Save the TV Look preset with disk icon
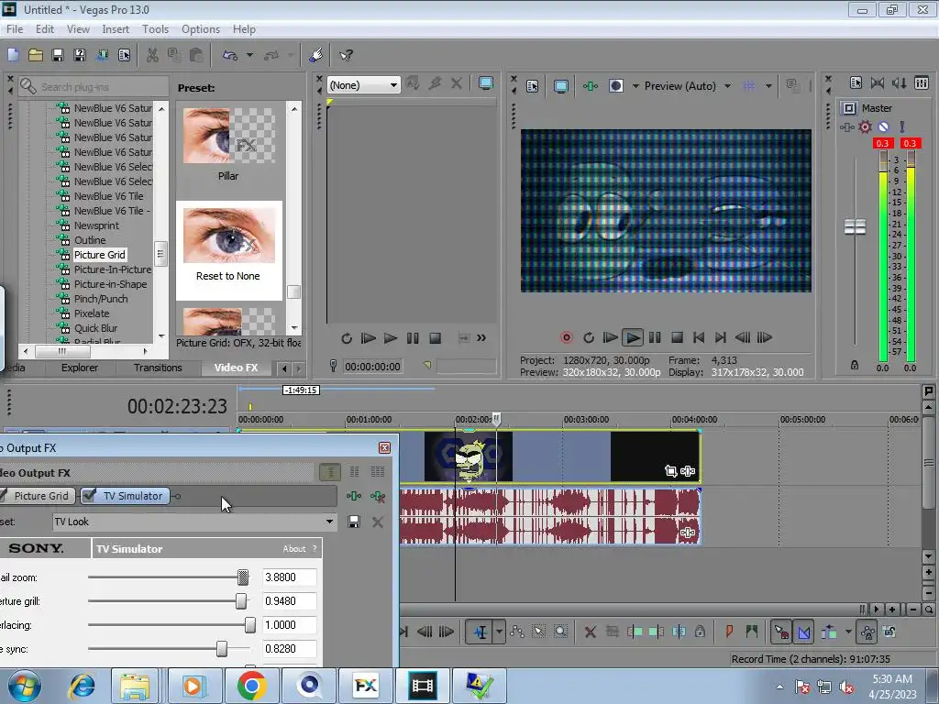The image size is (939, 704). coord(354,522)
